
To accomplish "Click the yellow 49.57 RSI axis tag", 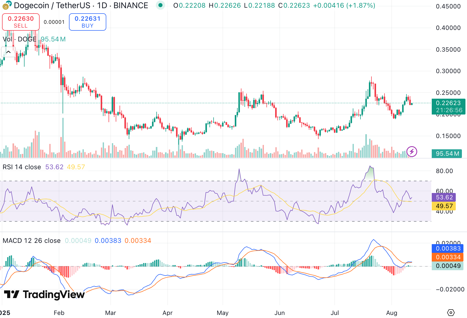I will click(x=444, y=206).
